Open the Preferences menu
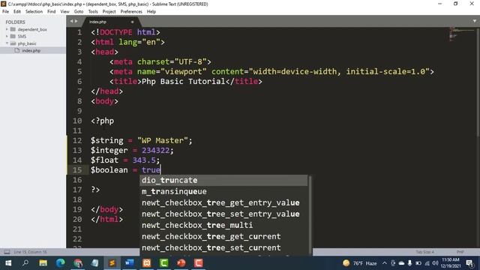Screen dimensions: 480x270 [131, 11]
